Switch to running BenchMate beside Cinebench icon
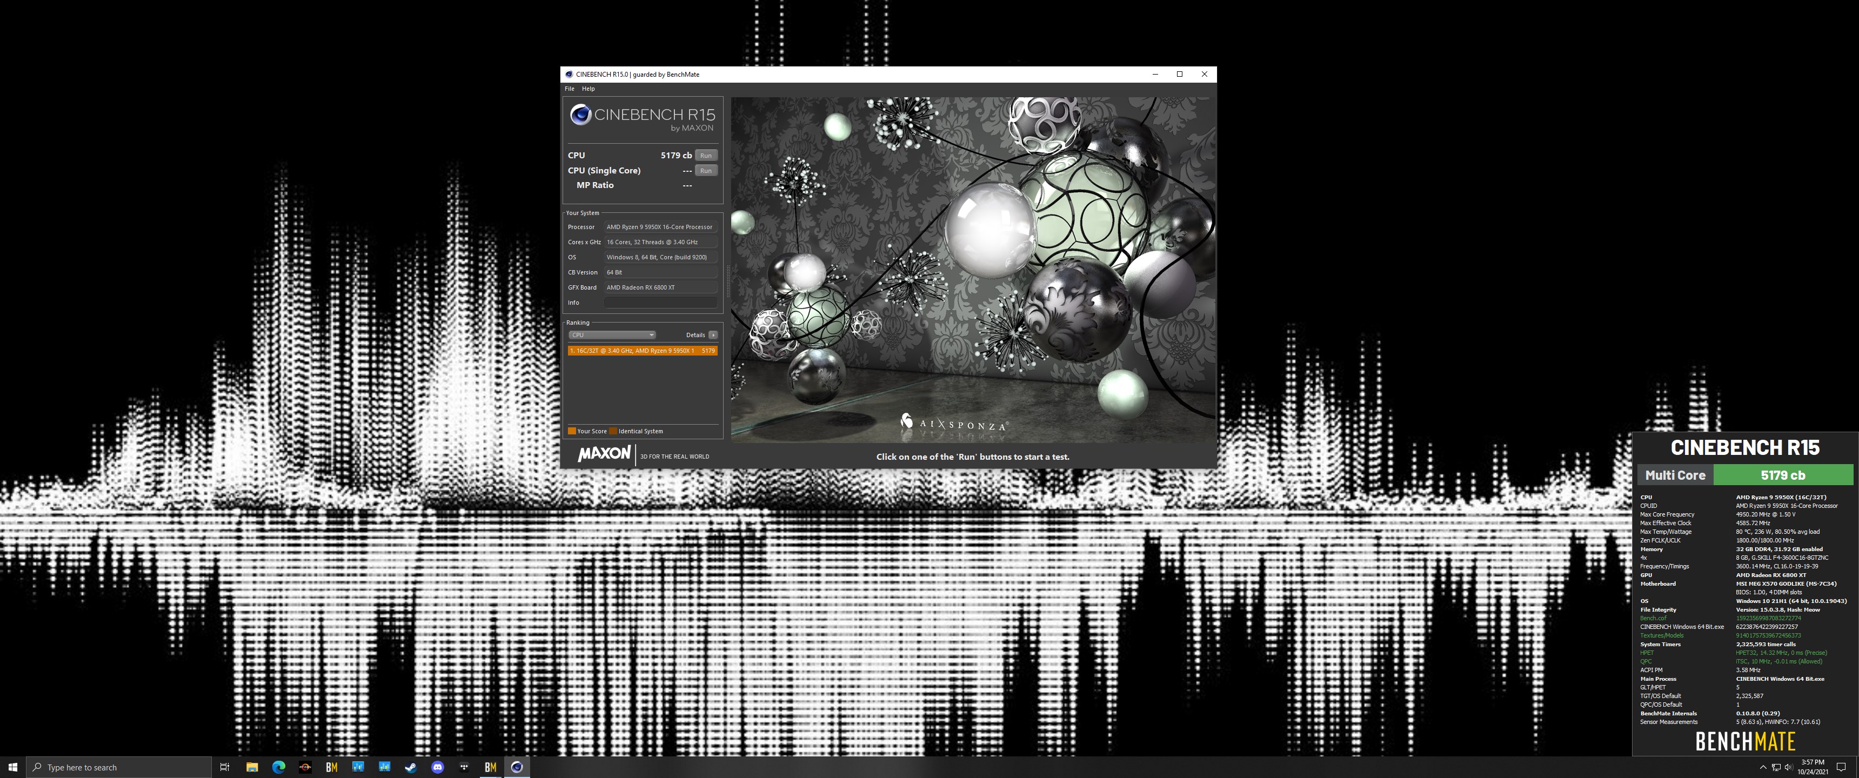Viewport: 1859px width, 778px height. click(491, 767)
